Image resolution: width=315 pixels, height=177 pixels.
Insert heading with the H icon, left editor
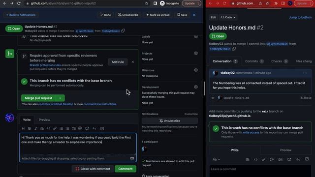click(23, 128)
